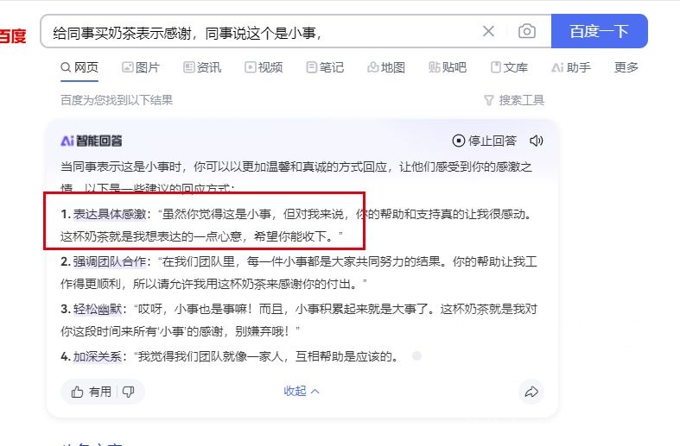Click the thumbs down icon
Image resolution: width=680 pixels, height=446 pixels.
(129, 392)
